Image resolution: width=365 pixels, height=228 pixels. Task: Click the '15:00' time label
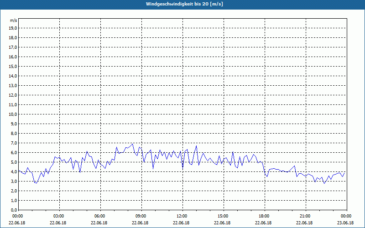pyautogui.click(x=223, y=216)
